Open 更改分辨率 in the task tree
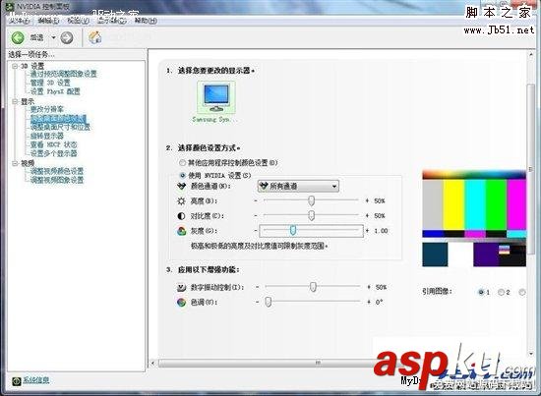Screen dimensions: 541x396 pyautogui.click(x=47, y=109)
